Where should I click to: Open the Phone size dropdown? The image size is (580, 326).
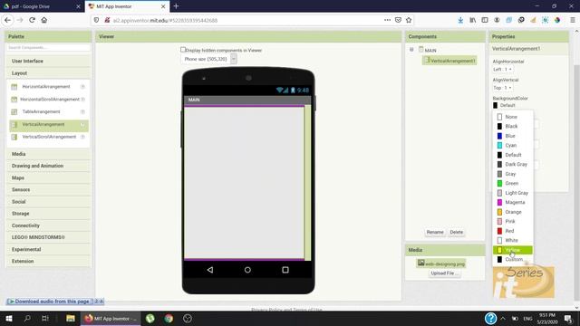[208, 59]
